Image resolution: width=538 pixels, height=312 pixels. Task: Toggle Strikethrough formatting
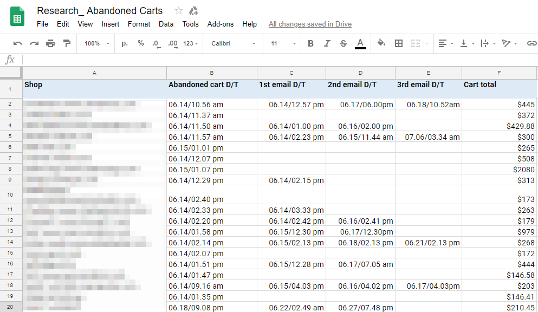point(343,43)
